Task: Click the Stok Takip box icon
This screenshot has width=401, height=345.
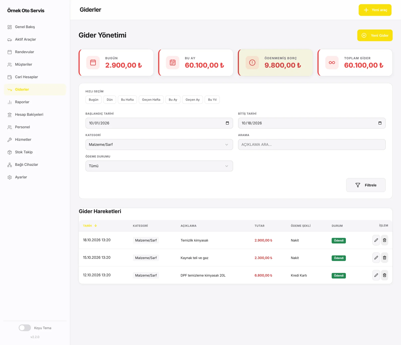Action: [x=10, y=152]
